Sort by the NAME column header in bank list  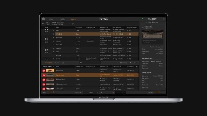(57, 28)
